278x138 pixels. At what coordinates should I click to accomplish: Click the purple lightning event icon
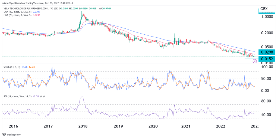click(x=255, y=61)
